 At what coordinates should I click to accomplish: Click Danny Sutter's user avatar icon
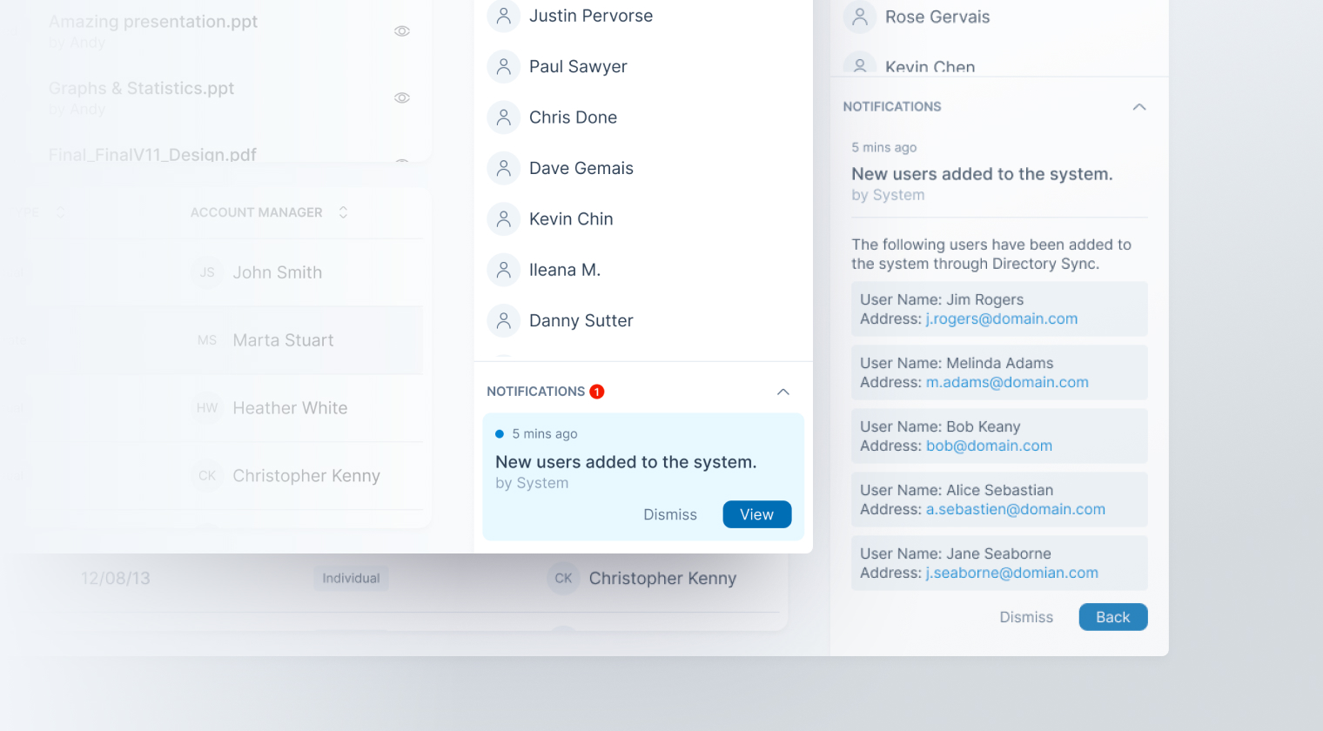click(503, 321)
